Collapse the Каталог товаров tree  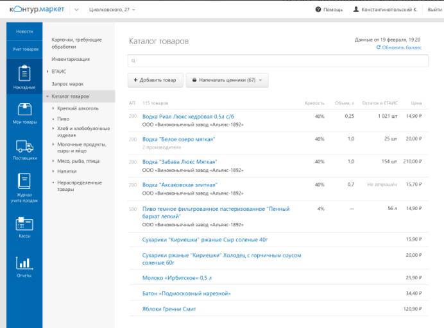(47, 96)
